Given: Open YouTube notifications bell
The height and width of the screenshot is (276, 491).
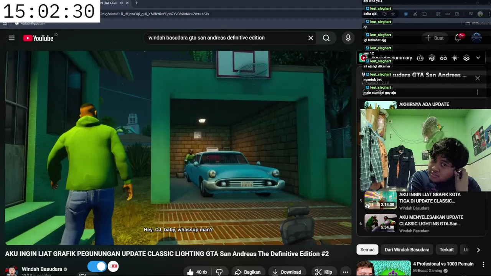Looking at the screenshot, I should (458, 38).
